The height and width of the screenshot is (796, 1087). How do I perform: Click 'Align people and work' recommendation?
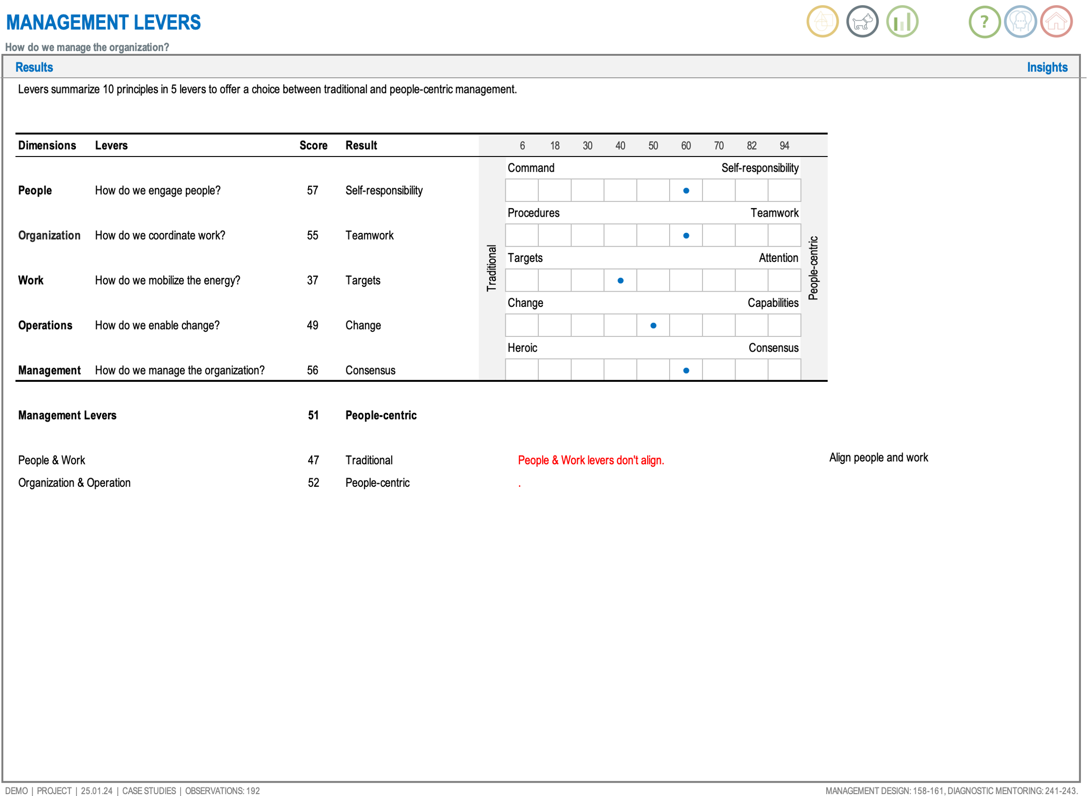pos(878,458)
